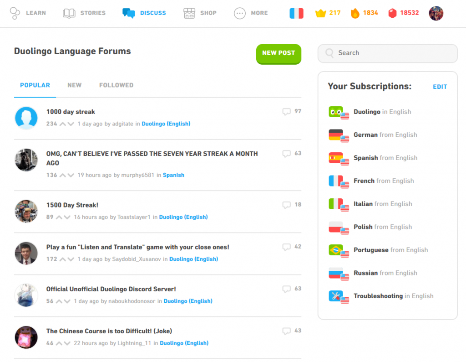466x362 pixels.
Task: Click comment icon with 42 replies
Action: click(287, 247)
